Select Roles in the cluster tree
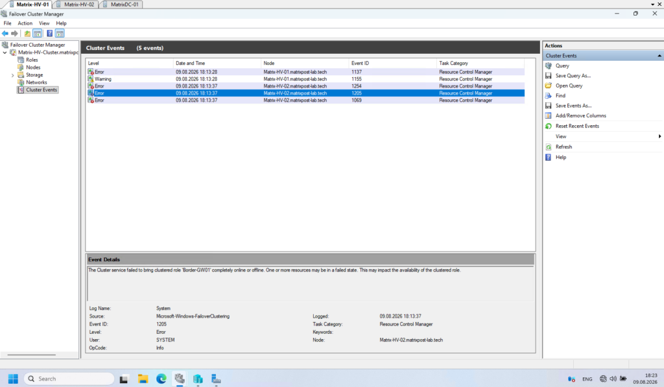Screen dimensions: 664x387 (32, 60)
